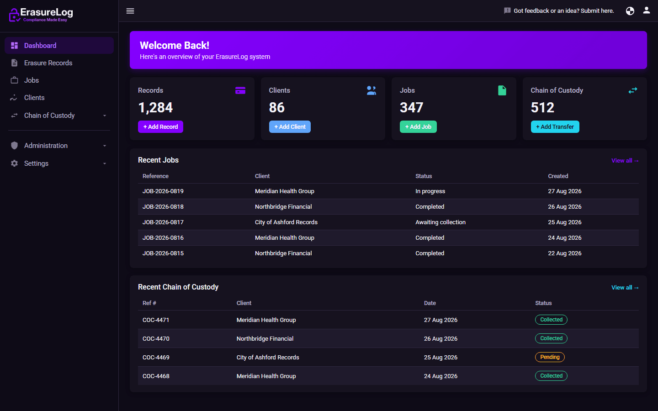This screenshot has height=411, width=658.
Task: Open the Chain of Custody menu item
Action: click(59, 116)
